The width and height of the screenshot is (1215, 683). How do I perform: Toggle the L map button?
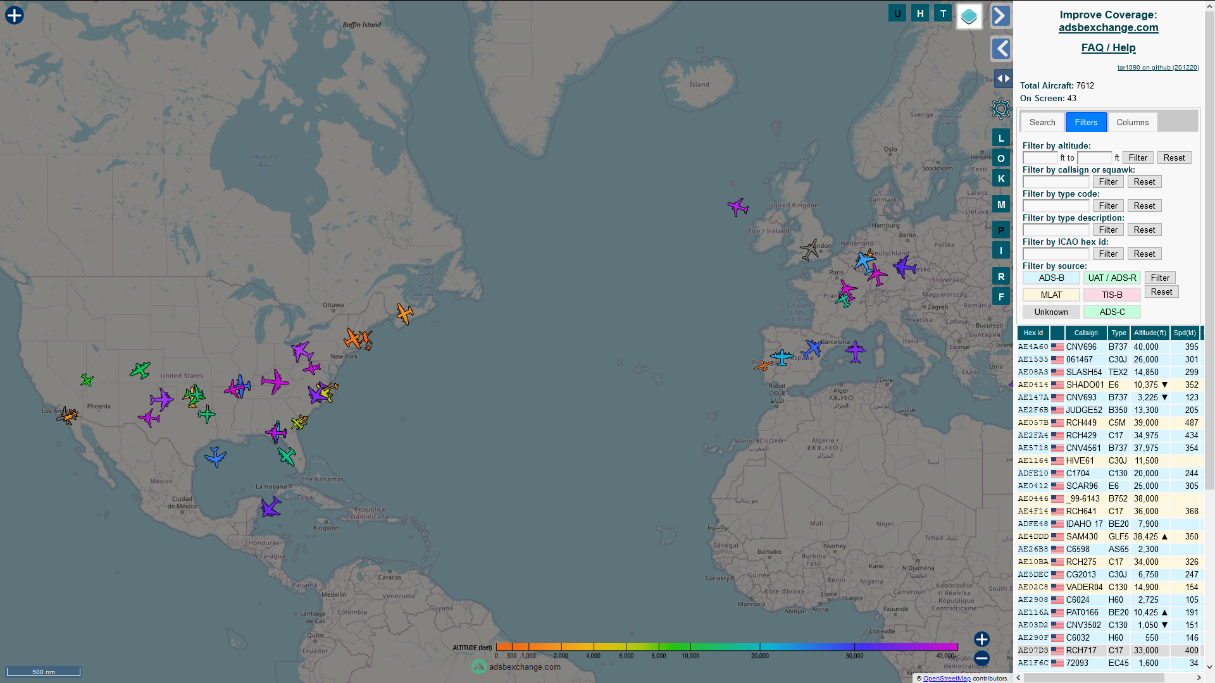[x=1001, y=138]
